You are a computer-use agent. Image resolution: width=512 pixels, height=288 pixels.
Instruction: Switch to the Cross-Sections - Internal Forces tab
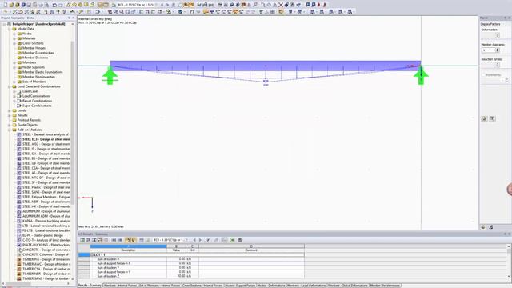tap(202, 286)
